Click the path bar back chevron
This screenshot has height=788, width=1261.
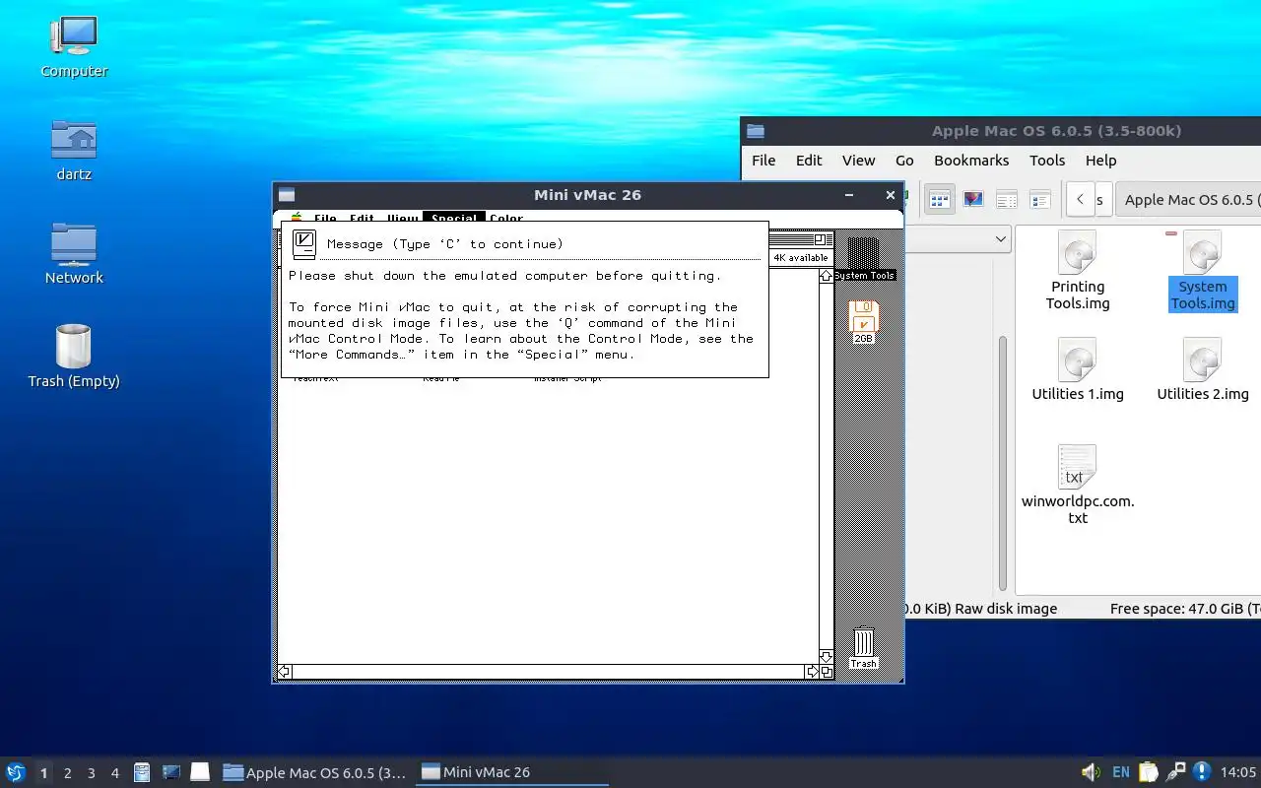[1080, 200]
